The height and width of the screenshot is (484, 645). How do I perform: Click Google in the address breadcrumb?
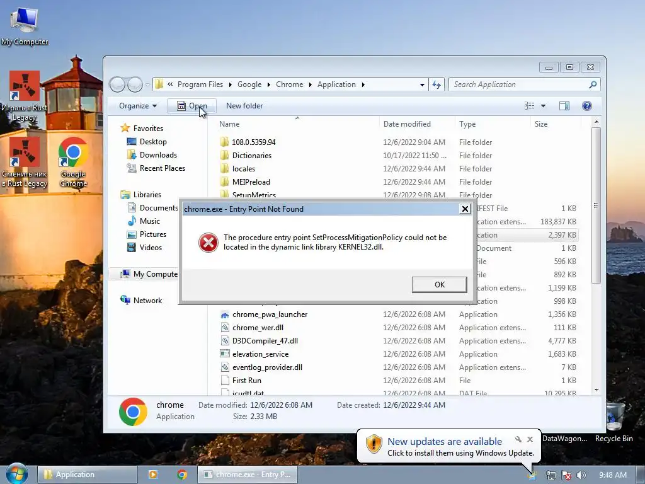point(249,84)
